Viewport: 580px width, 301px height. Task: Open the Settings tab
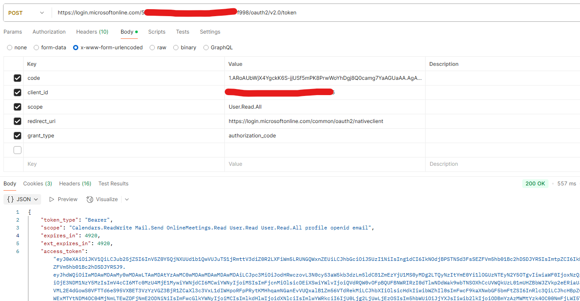pos(210,32)
